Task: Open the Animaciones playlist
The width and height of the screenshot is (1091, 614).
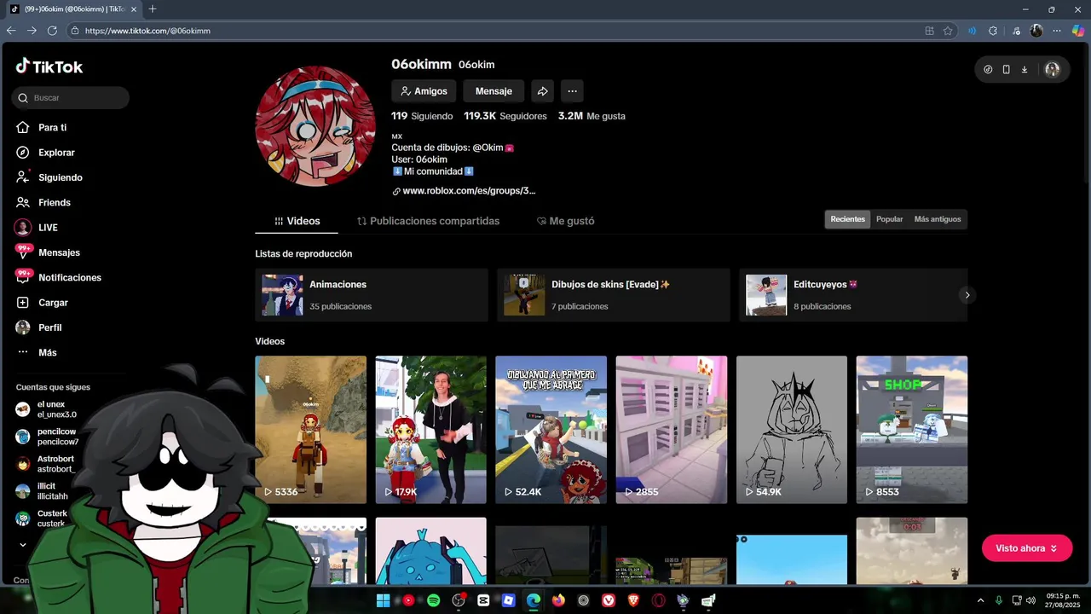Action: coord(372,295)
